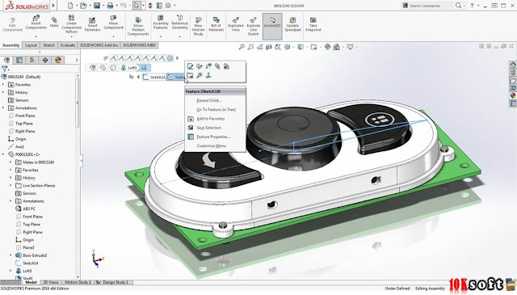The height and width of the screenshot is (295, 517).
Task: Expand Mates in 00015240 folder
Action: pyautogui.click(x=11, y=162)
